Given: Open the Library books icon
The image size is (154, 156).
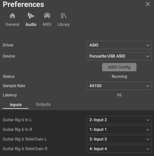Looking at the screenshot, I should point(64,15).
